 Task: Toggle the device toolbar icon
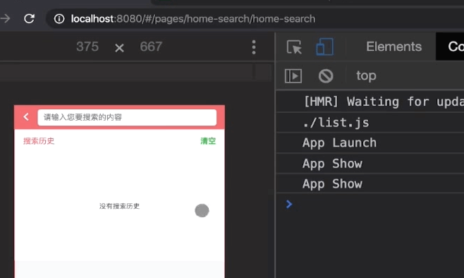(x=324, y=47)
